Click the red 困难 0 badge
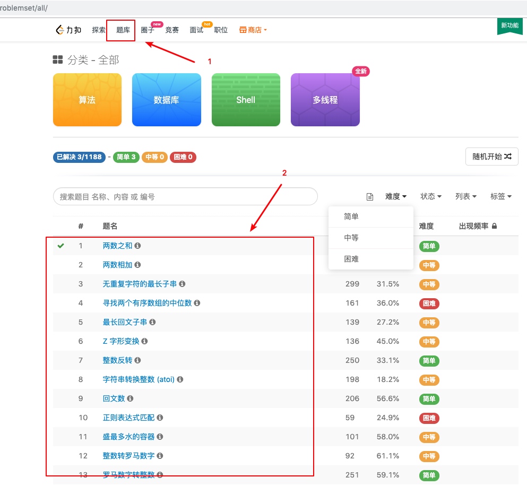The height and width of the screenshot is (486, 527). coord(183,157)
